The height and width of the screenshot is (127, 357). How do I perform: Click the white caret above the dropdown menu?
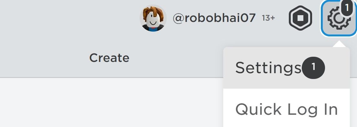tap(339, 44)
